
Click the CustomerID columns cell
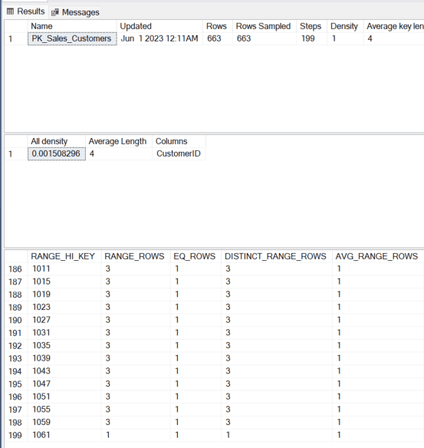(x=179, y=153)
